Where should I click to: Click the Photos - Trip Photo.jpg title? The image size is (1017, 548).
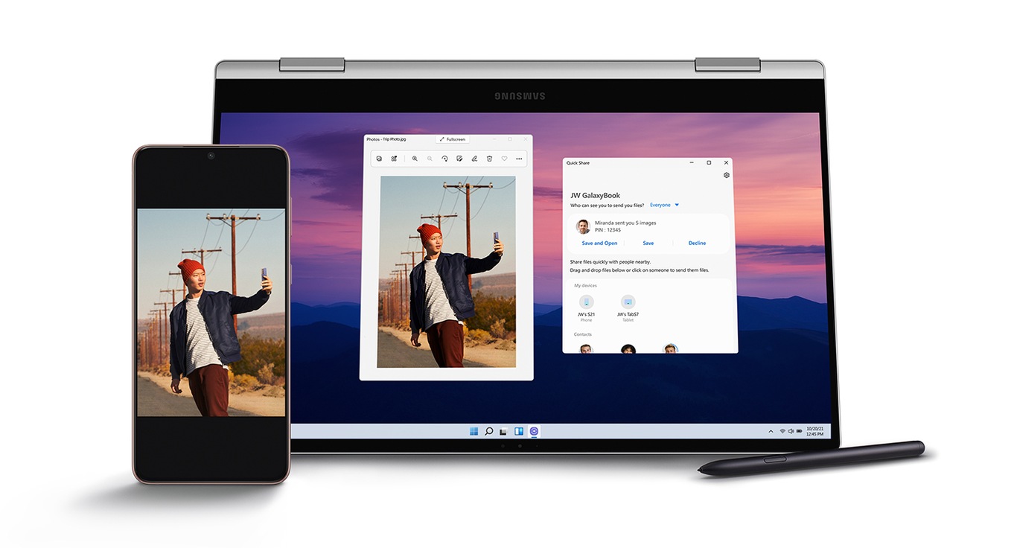[x=386, y=139]
